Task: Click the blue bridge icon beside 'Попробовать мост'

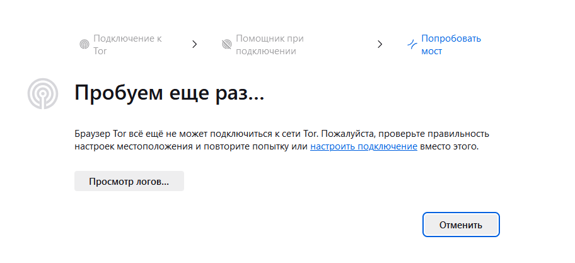Action: (412, 45)
